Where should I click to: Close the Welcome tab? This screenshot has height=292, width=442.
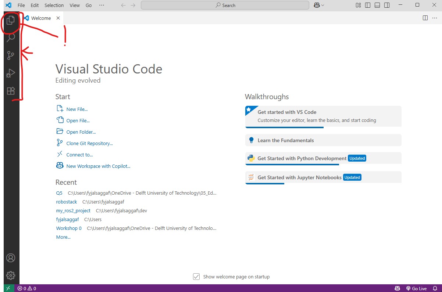click(58, 18)
